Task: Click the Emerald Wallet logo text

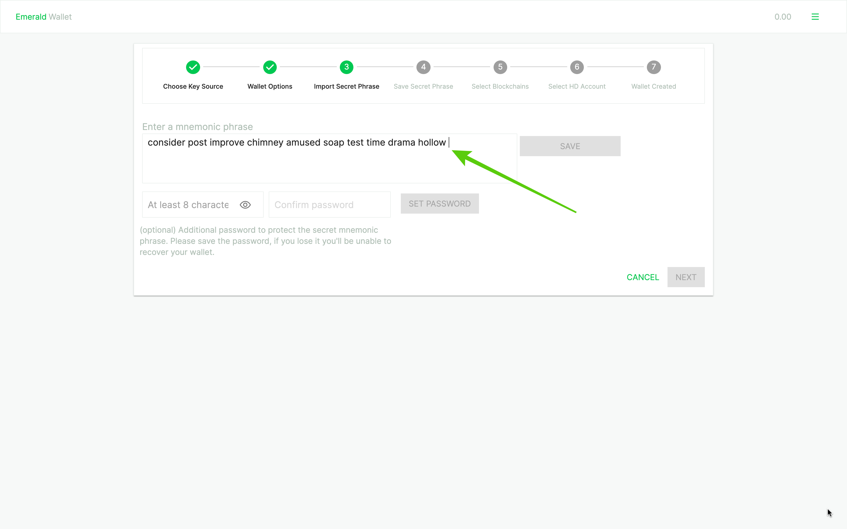Action: (43, 17)
